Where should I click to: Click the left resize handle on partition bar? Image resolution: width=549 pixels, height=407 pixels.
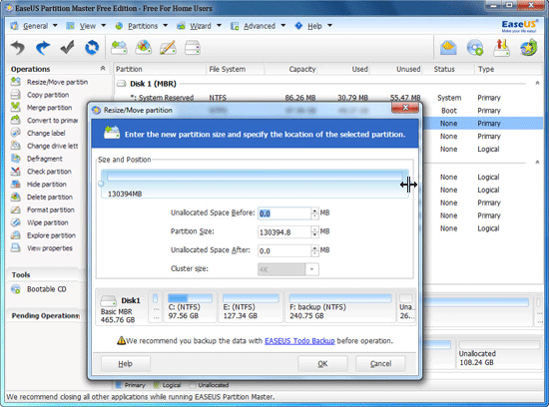[x=101, y=184]
